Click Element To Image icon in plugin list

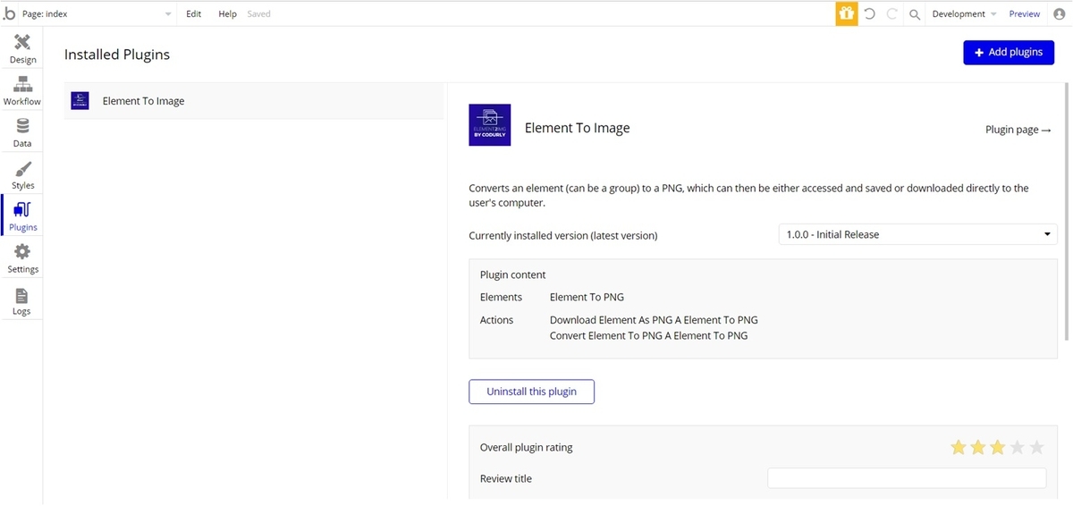(80, 101)
